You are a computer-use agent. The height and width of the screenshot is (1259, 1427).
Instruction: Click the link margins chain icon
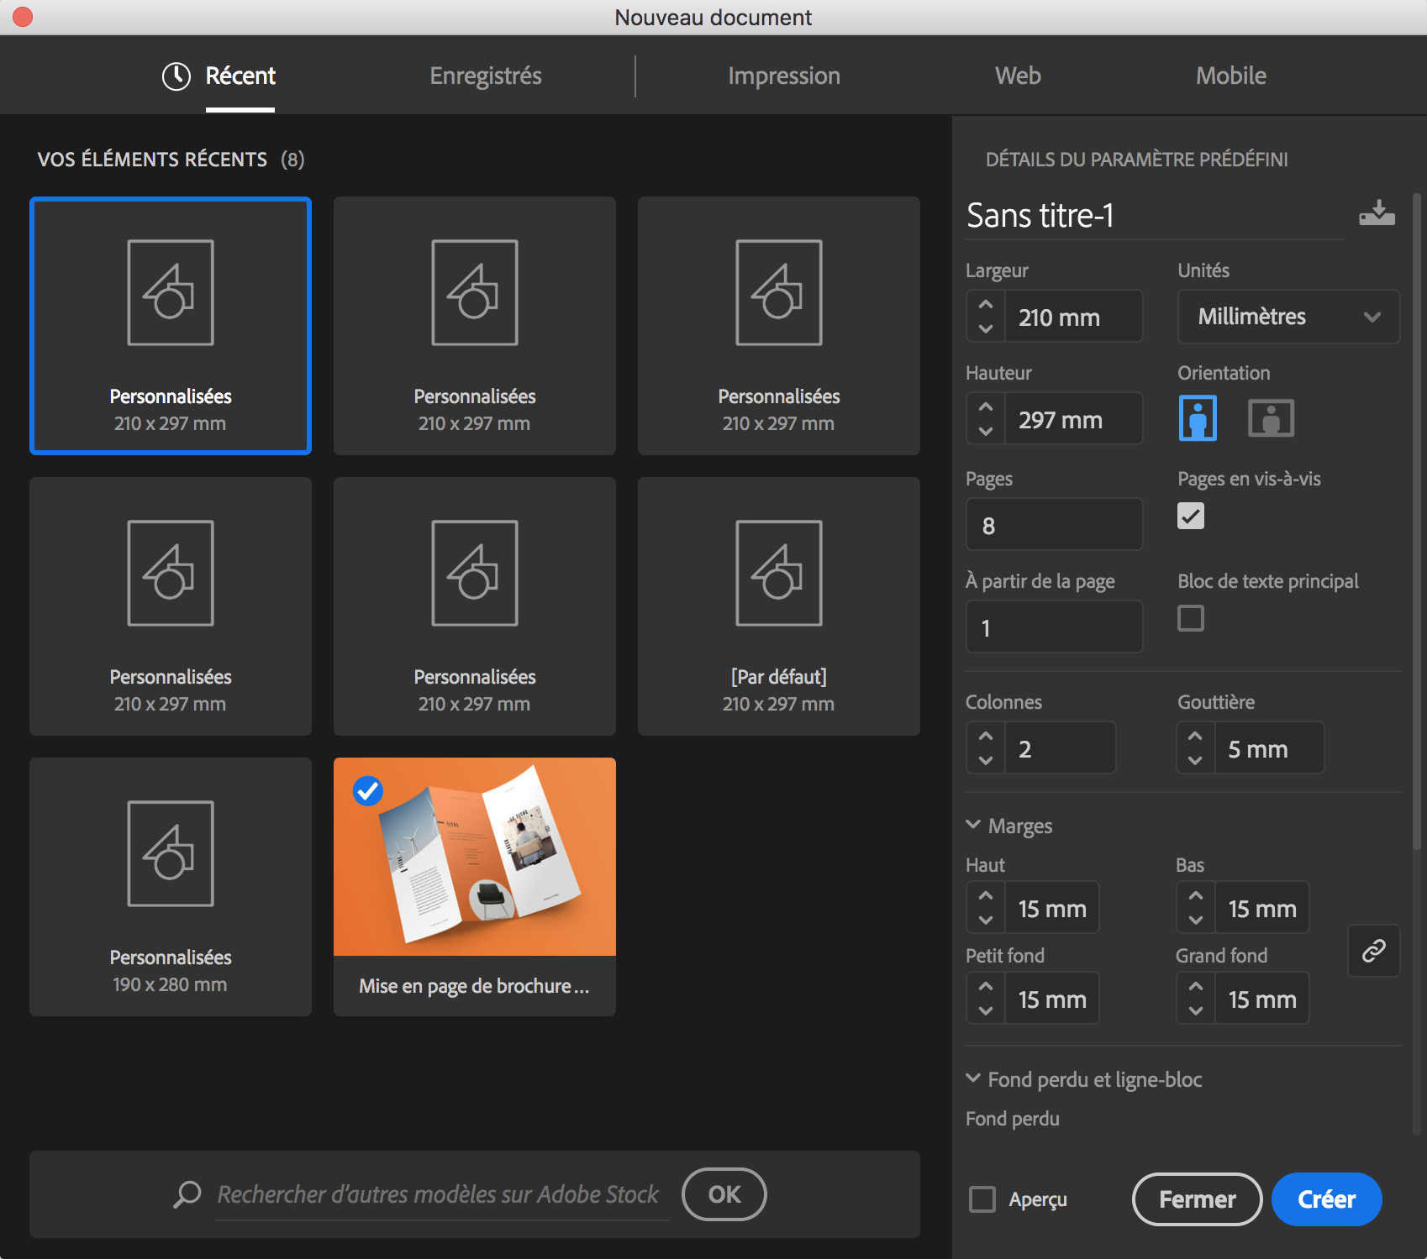tap(1373, 951)
